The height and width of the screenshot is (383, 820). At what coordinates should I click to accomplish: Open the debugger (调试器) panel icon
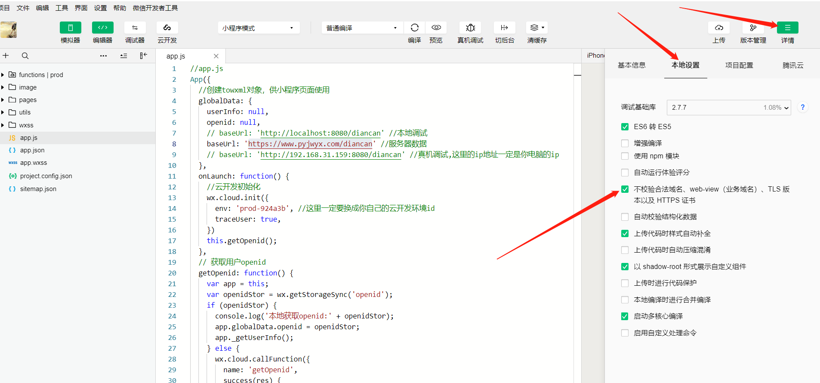coord(135,28)
